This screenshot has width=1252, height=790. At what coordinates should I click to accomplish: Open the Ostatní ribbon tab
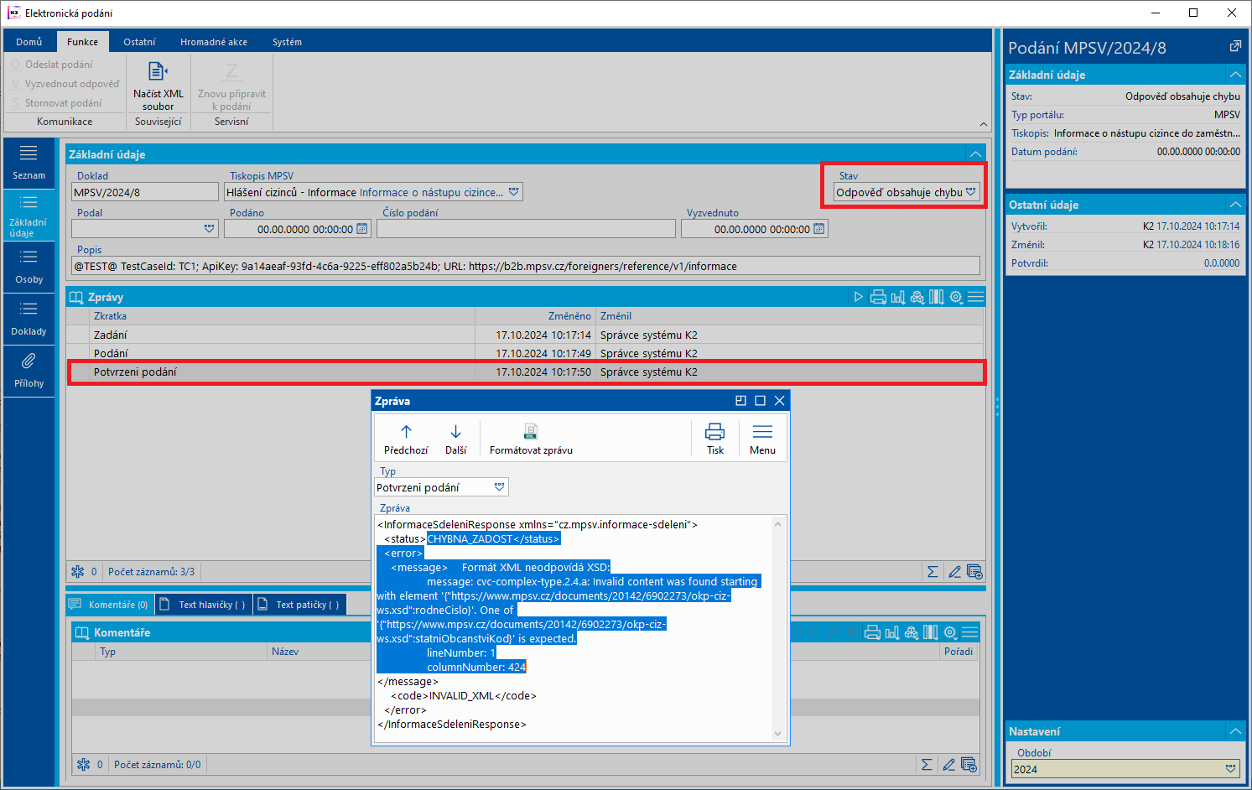(139, 42)
